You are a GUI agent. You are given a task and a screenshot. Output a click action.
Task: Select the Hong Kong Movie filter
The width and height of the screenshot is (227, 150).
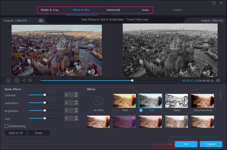(202, 101)
